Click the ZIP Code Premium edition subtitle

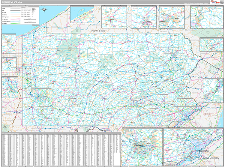tap(197, 3)
